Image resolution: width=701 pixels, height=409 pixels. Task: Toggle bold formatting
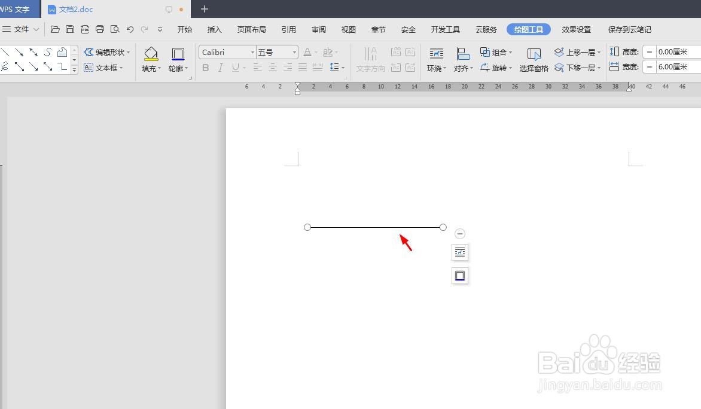tap(205, 68)
